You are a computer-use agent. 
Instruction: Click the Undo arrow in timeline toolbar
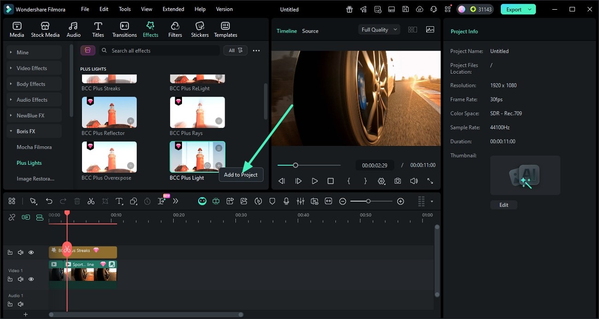(49, 201)
